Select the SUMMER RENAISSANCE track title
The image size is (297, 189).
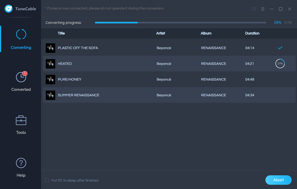click(78, 95)
